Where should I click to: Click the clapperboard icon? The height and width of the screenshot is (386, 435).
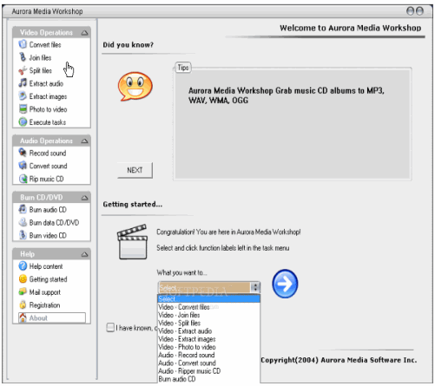click(132, 242)
